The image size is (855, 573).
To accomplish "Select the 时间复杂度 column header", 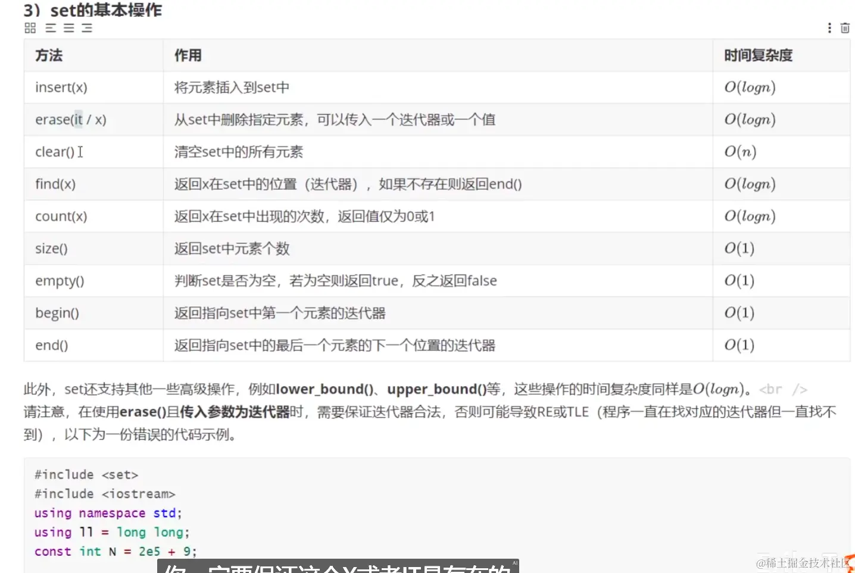I will 757,55.
